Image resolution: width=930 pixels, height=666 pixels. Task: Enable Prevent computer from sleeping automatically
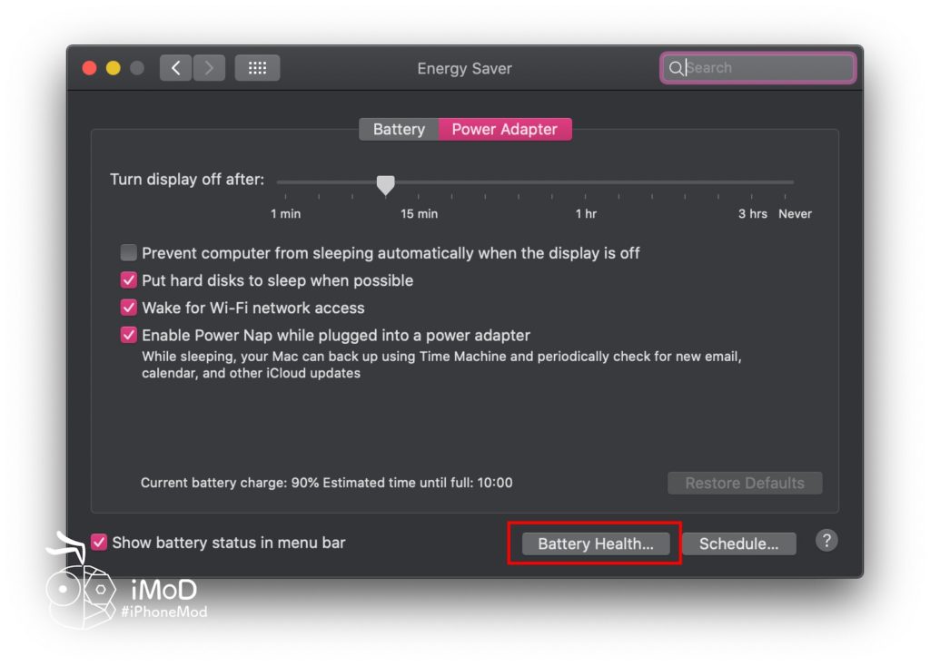129,253
